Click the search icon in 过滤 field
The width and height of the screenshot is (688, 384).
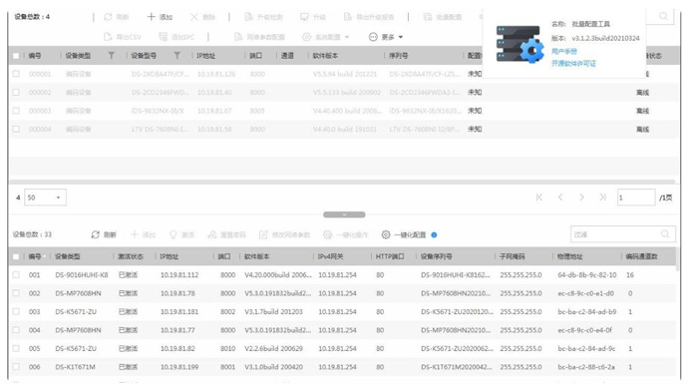(x=665, y=234)
